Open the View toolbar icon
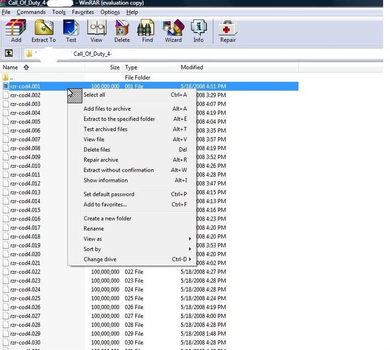 click(x=96, y=30)
